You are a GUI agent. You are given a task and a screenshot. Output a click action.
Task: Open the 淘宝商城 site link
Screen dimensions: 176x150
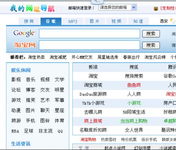(x=93, y=85)
